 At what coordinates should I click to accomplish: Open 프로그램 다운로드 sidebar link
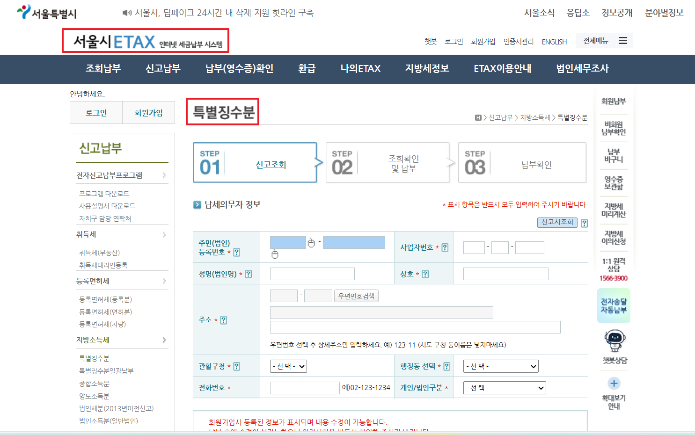[x=104, y=194]
